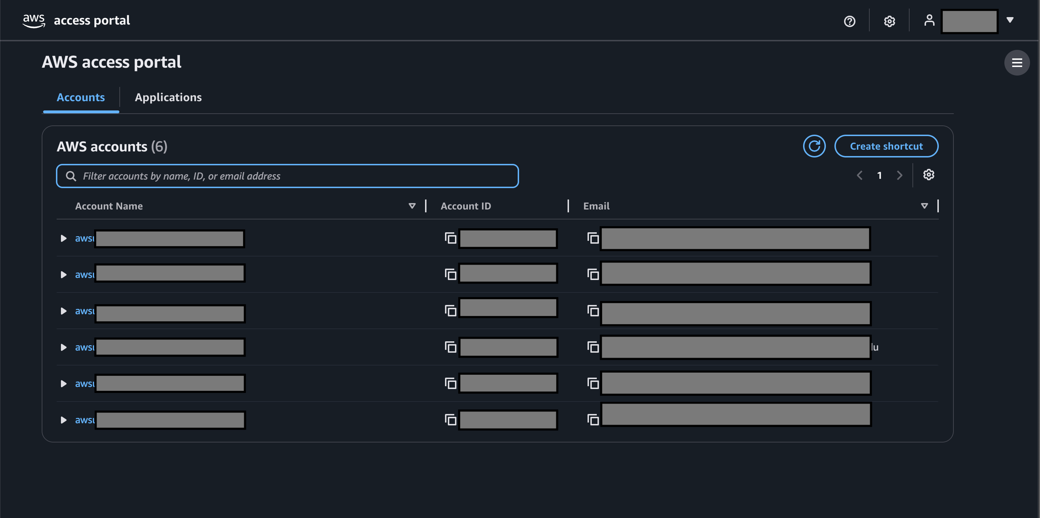This screenshot has height=518, width=1040.
Task: Click the search magnifier icon
Action: pyautogui.click(x=71, y=176)
